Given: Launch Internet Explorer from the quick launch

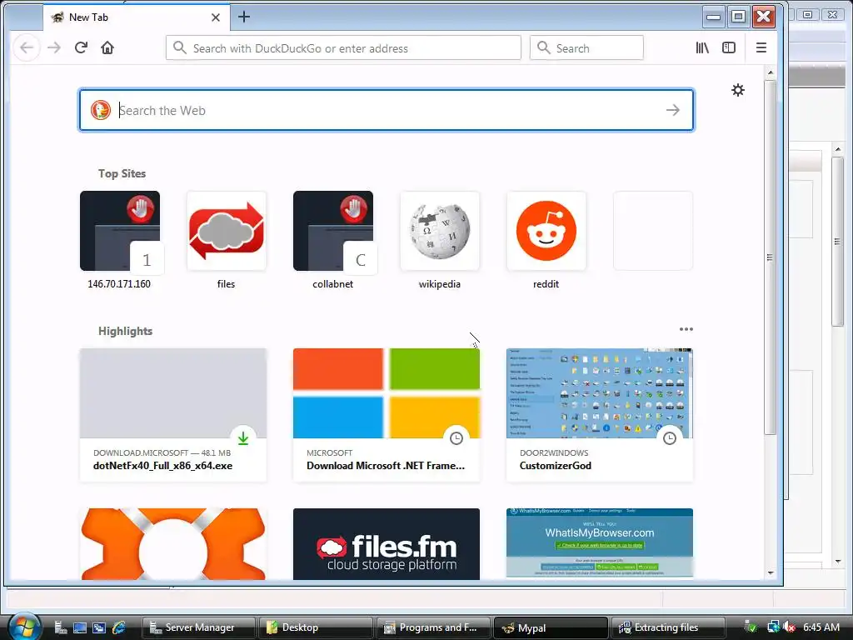Looking at the screenshot, I should click(x=118, y=628).
